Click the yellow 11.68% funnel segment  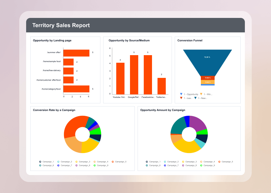tap(208, 82)
